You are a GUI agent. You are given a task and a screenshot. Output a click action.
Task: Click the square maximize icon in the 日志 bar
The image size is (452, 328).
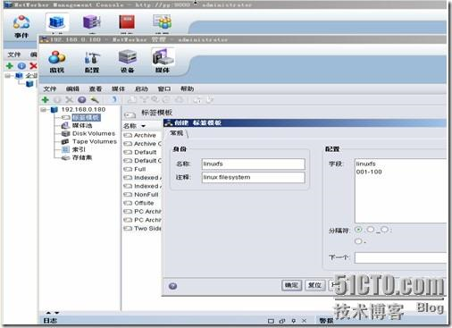271,321
